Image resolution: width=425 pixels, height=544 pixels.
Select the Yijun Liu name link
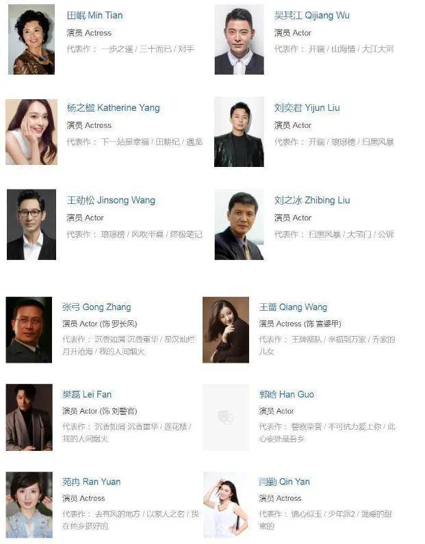coord(307,108)
